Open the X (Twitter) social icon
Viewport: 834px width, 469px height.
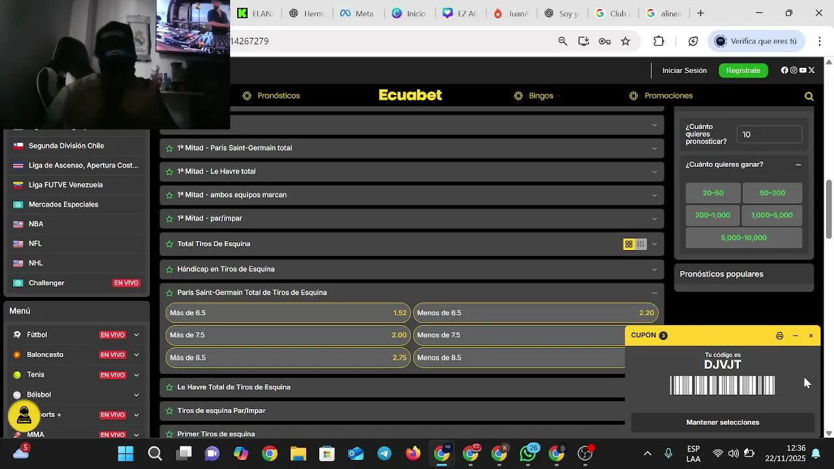click(x=812, y=70)
